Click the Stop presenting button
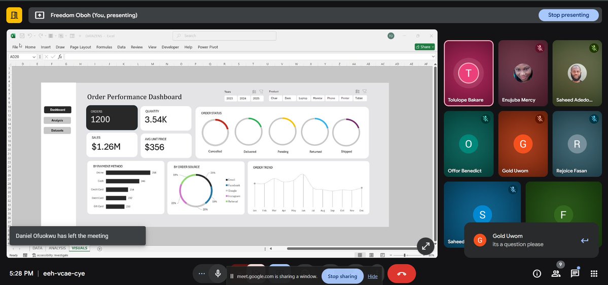 click(568, 15)
